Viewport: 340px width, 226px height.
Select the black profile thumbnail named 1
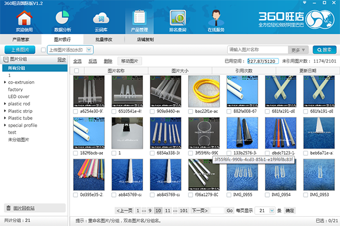click(x=127, y=133)
